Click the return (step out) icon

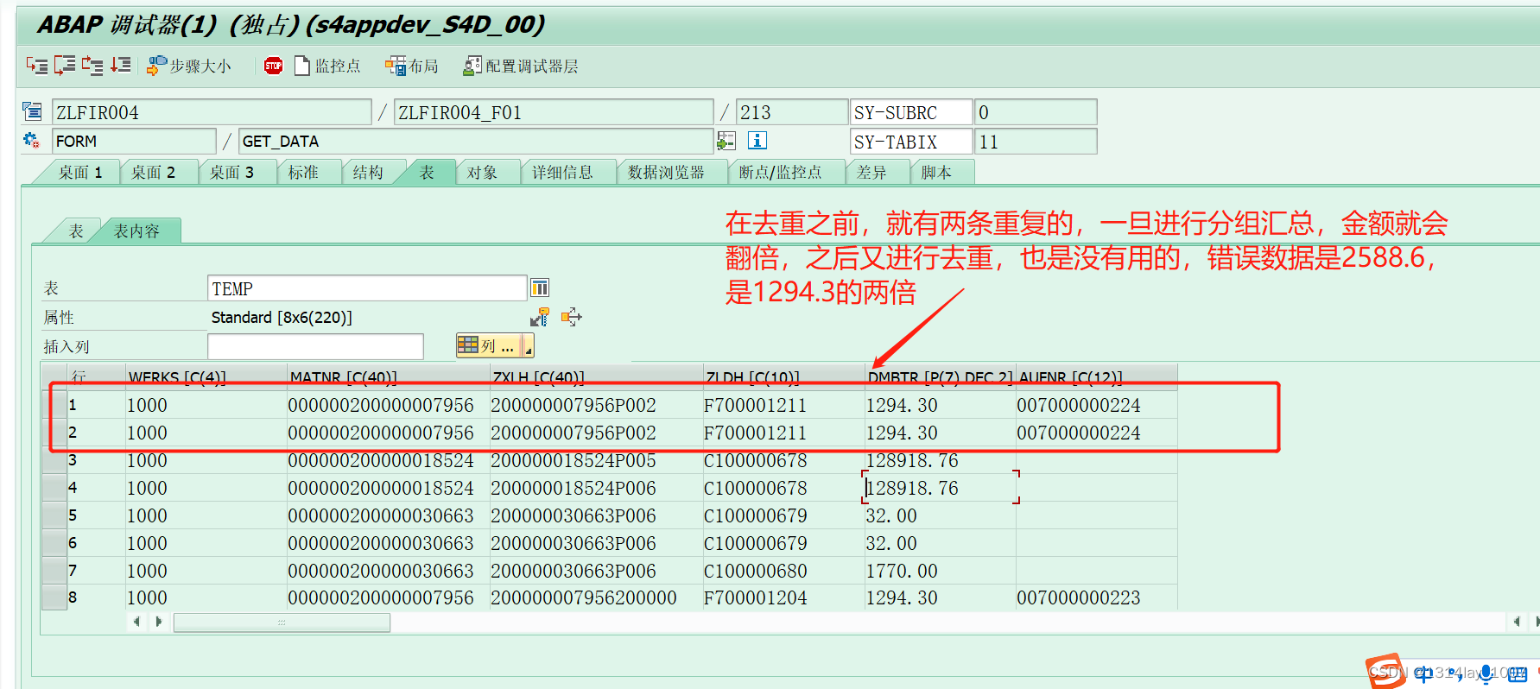(x=92, y=66)
